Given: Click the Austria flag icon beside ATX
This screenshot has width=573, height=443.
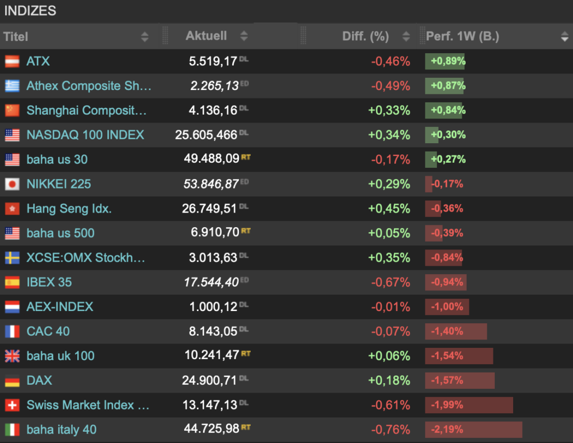Looking at the screenshot, I should click(12, 62).
